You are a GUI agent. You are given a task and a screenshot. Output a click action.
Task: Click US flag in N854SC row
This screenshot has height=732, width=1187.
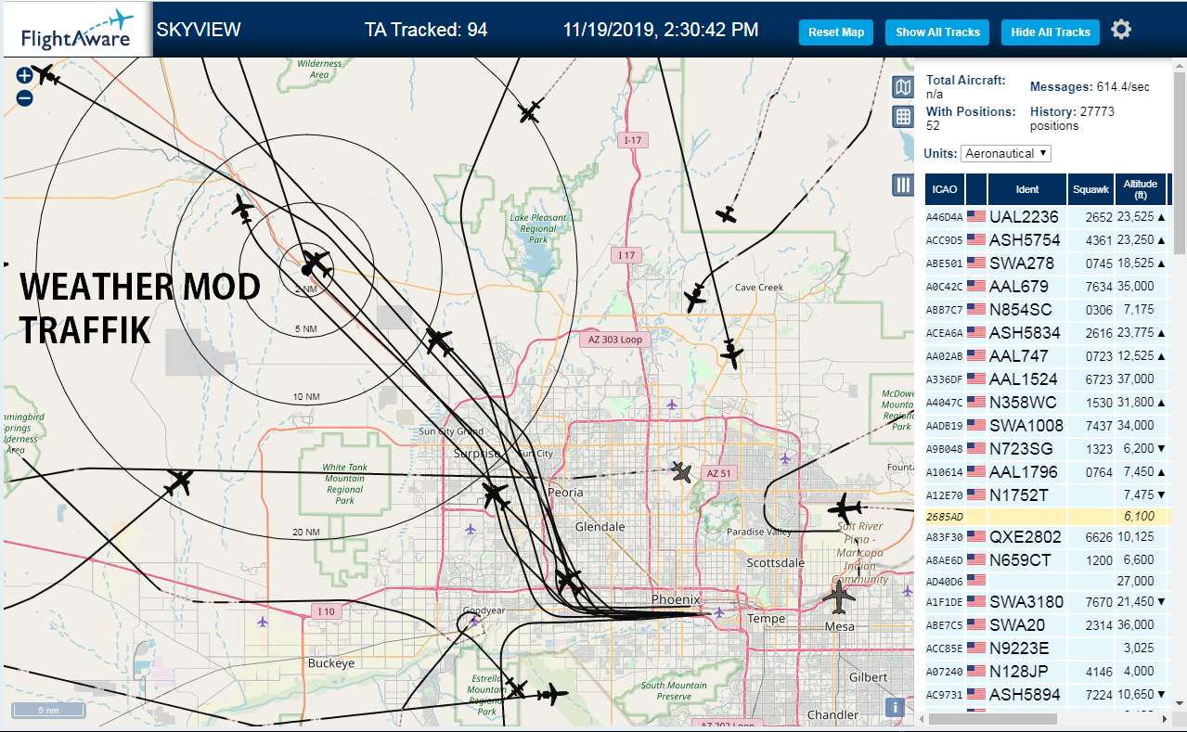(x=975, y=309)
